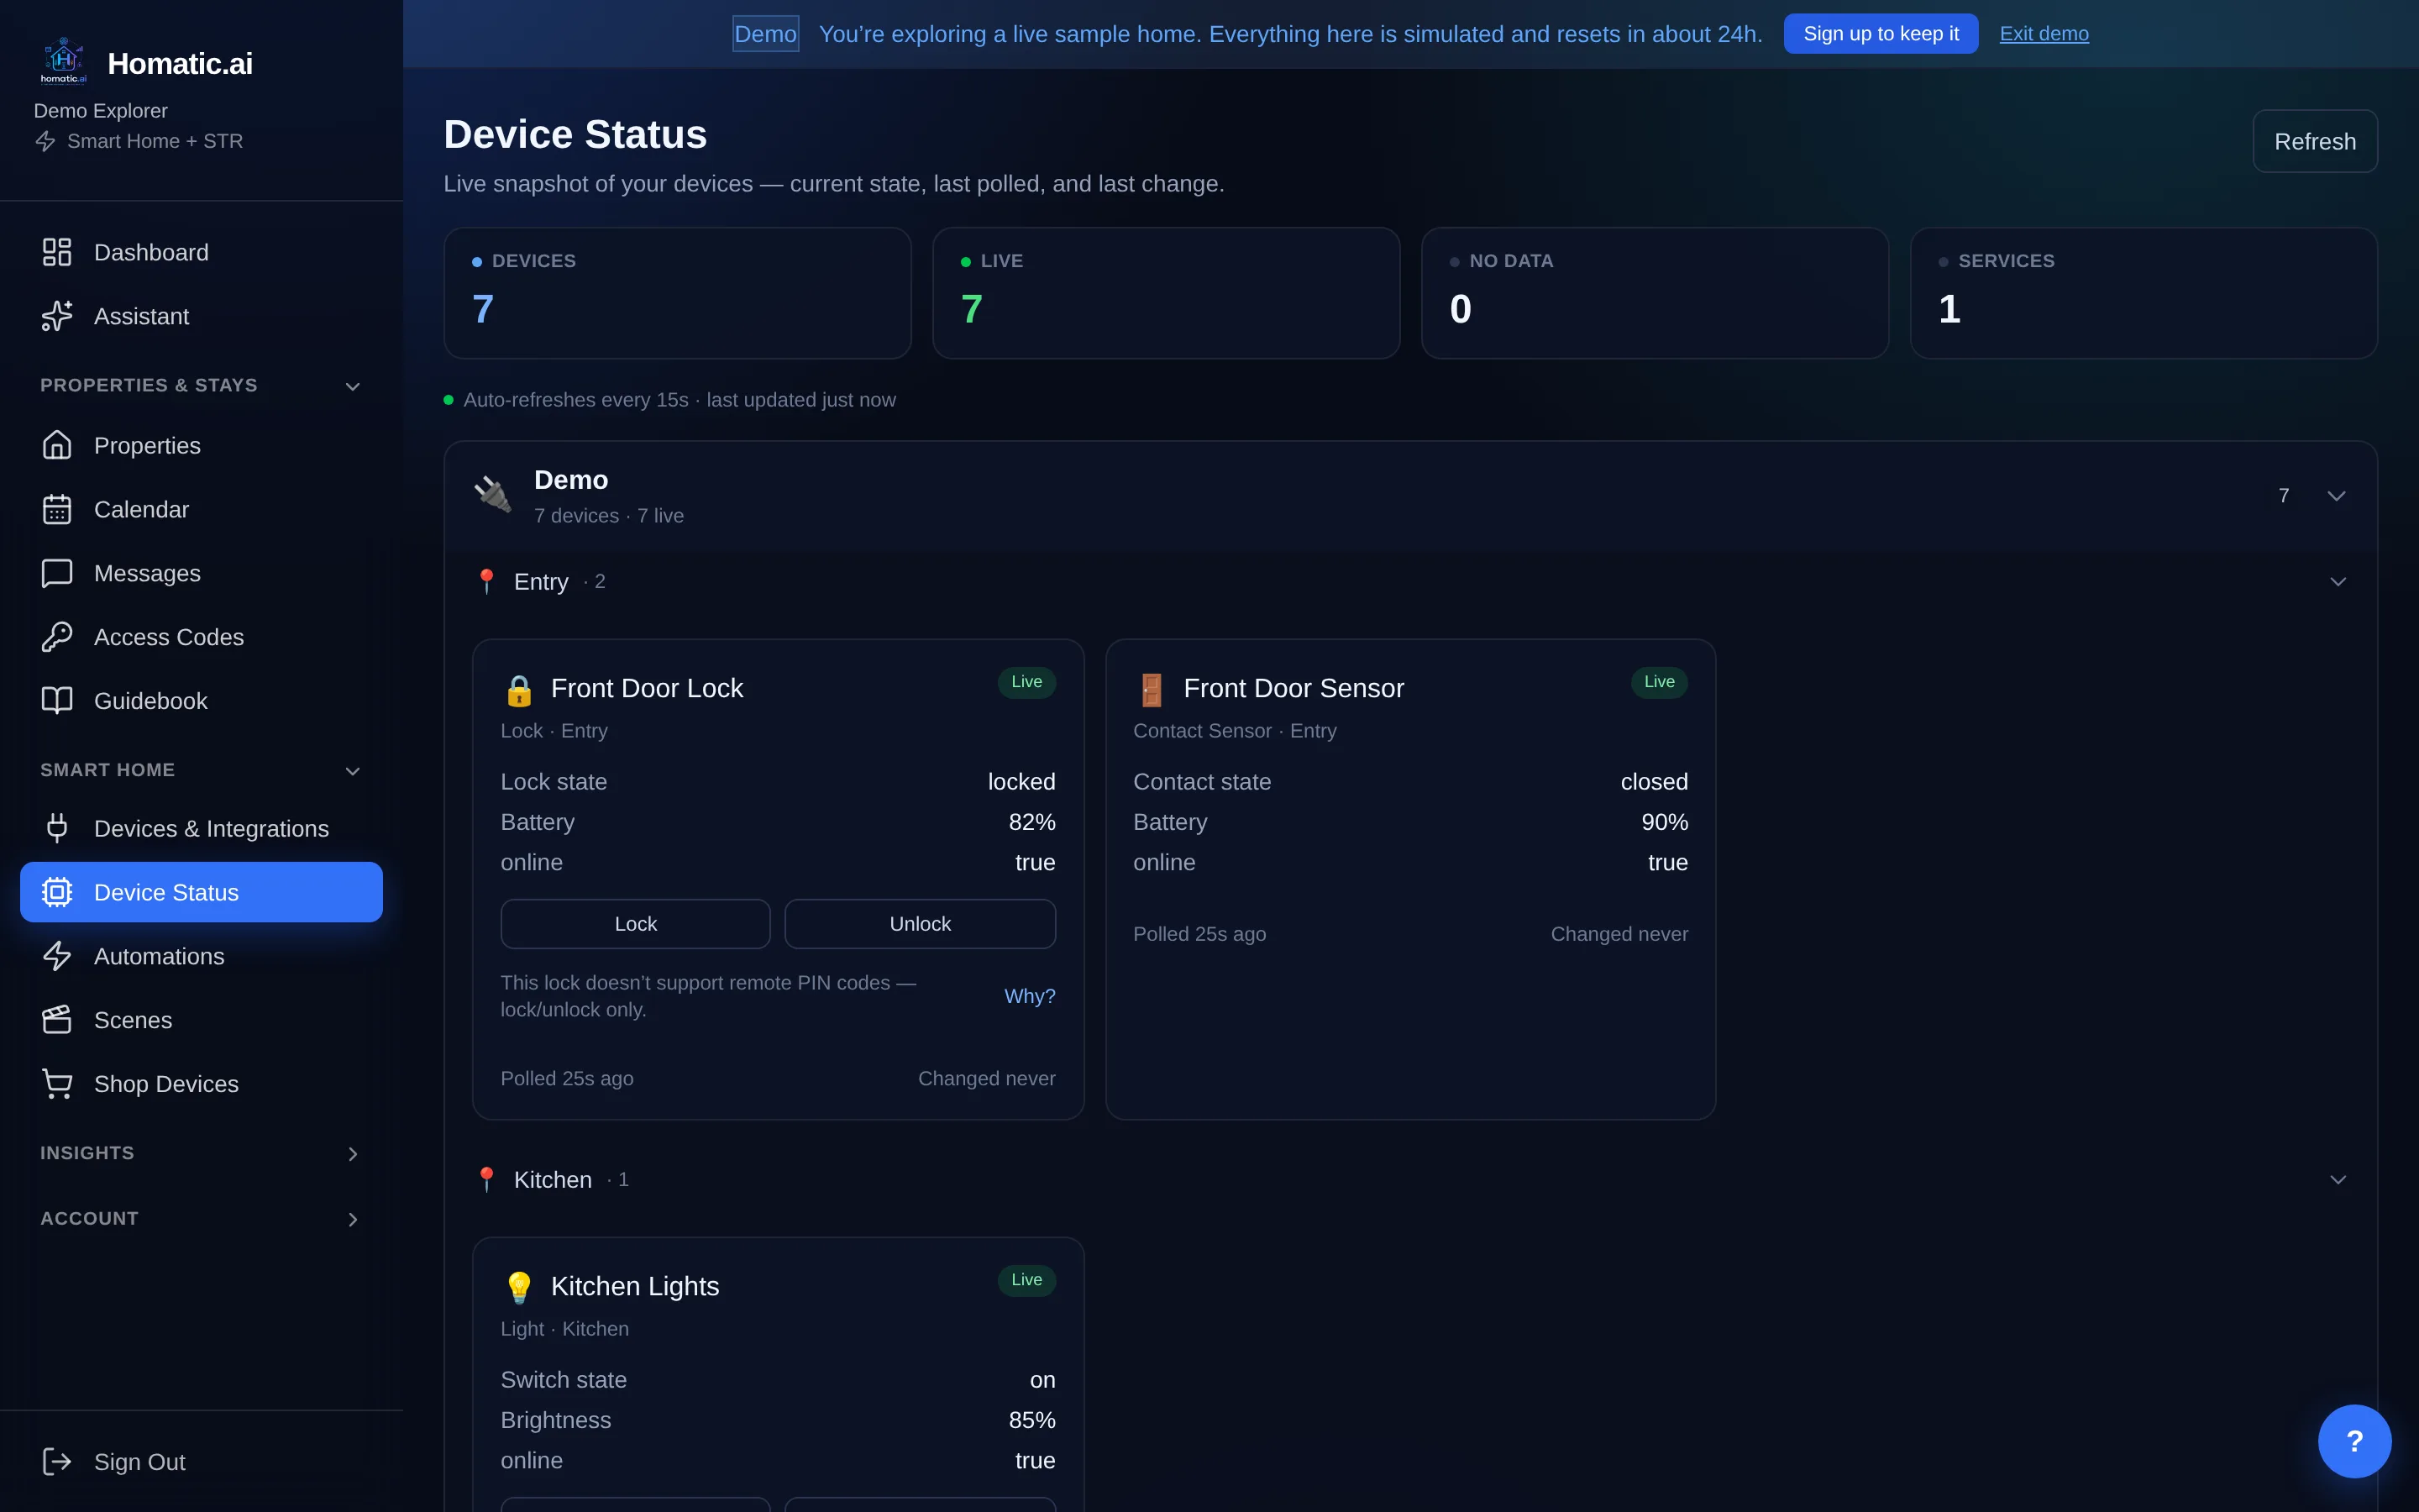Open Devices & Integrations
Screen dimensions: 2419x1512
[201, 828]
